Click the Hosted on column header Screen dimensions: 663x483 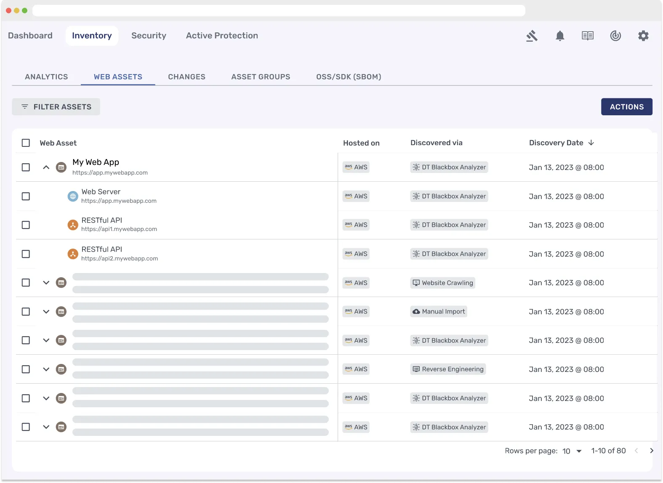click(361, 143)
